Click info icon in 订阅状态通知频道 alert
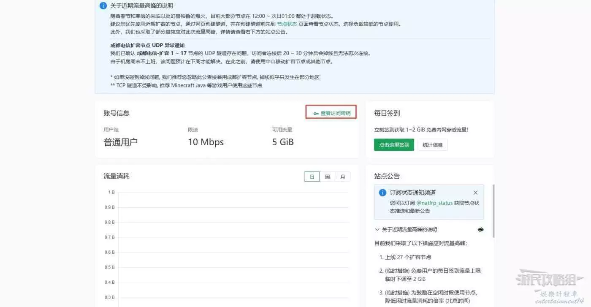Screen dimensions: 591x307 [382, 193]
